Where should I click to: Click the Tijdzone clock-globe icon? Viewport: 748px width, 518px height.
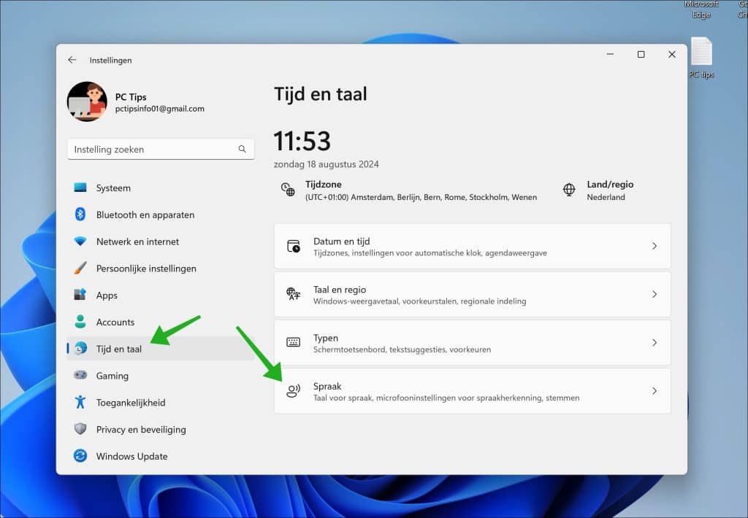click(x=288, y=190)
